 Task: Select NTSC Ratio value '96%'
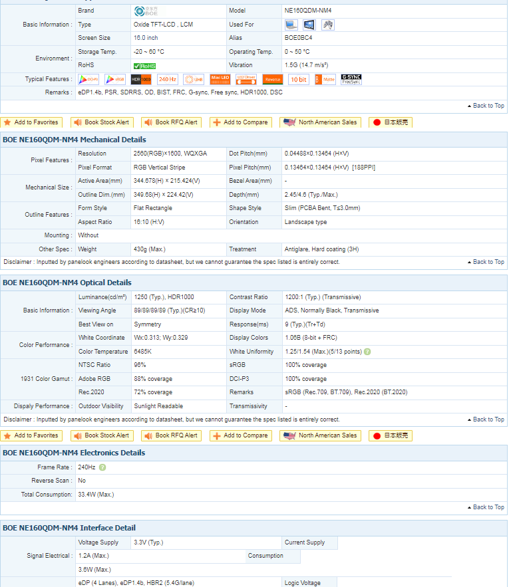tap(140, 365)
